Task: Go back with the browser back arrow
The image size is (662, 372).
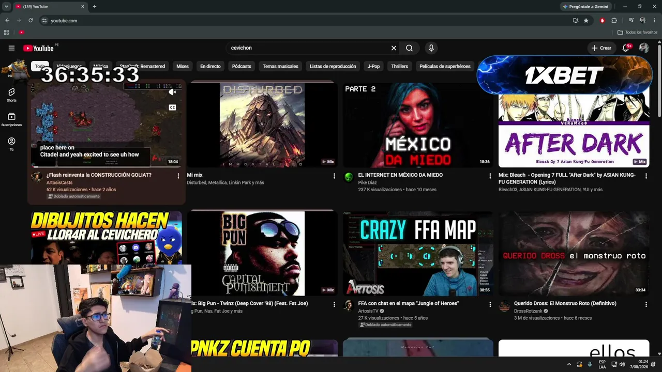Action: [7, 21]
